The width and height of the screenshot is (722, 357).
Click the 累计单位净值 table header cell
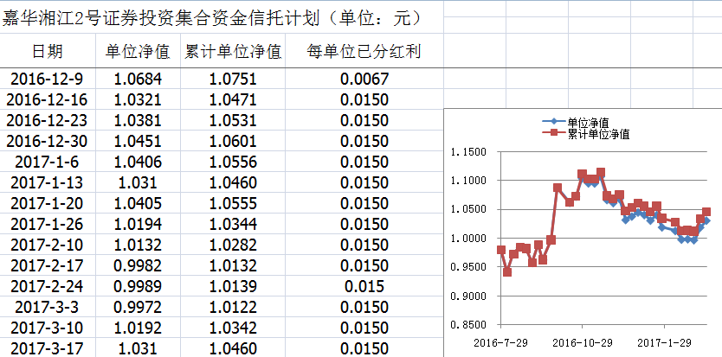233,52
